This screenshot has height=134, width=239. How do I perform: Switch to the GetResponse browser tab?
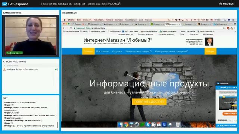221,24
